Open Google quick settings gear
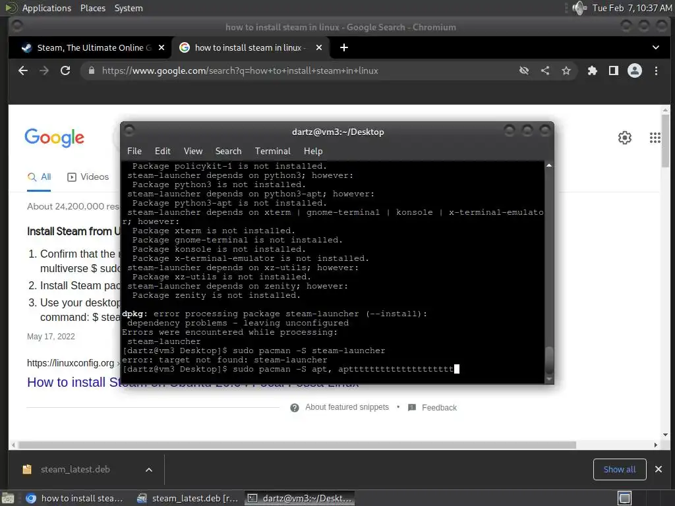The image size is (675, 506). pyautogui.click(x=625, y=138)
